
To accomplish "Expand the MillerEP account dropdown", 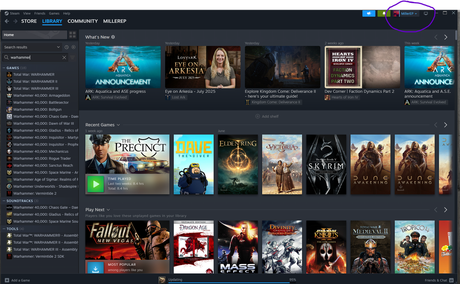I will click(x=406, y=14).
